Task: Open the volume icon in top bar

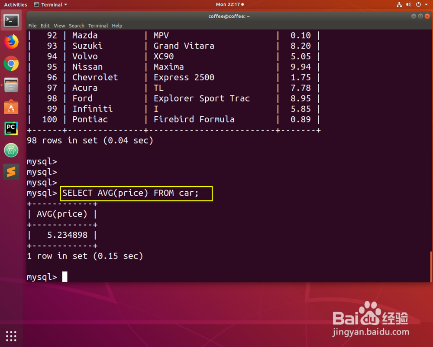Action: [x=409, y=4]
